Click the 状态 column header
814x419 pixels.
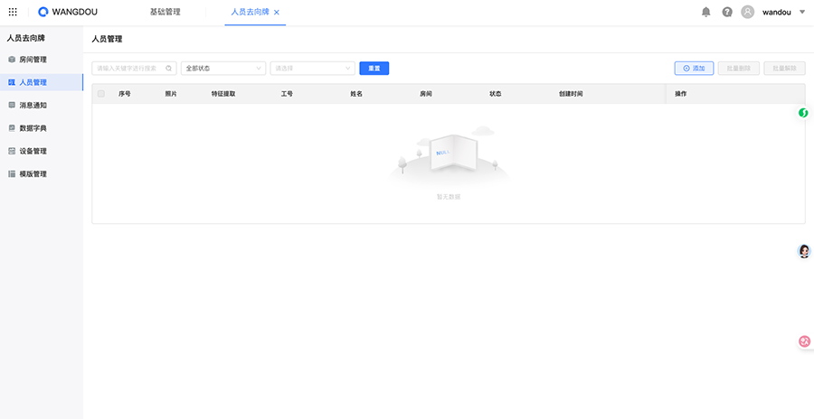click(x=496, y=94)
